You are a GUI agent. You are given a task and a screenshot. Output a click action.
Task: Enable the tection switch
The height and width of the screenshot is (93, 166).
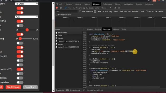(20, 78)
